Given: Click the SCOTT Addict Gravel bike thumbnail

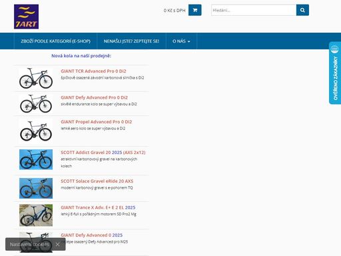Looking at the screenshot, I should point(36,159).
